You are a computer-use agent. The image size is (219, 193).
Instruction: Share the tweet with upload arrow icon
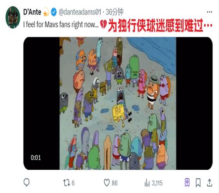tap(209, 182)
